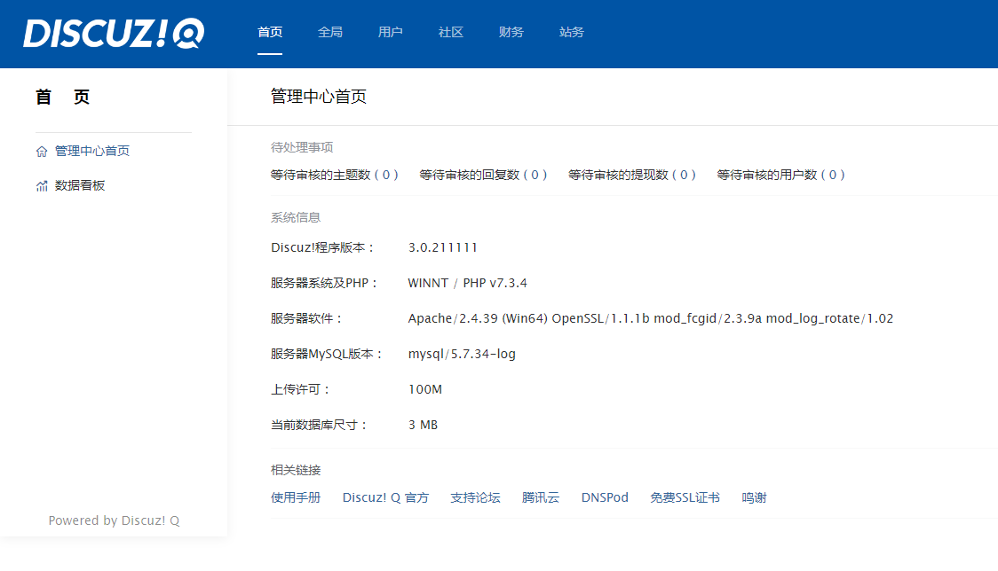Click the 100M upload limit value
This screenshot has height=571, width=998.
[x=425, y=389]
